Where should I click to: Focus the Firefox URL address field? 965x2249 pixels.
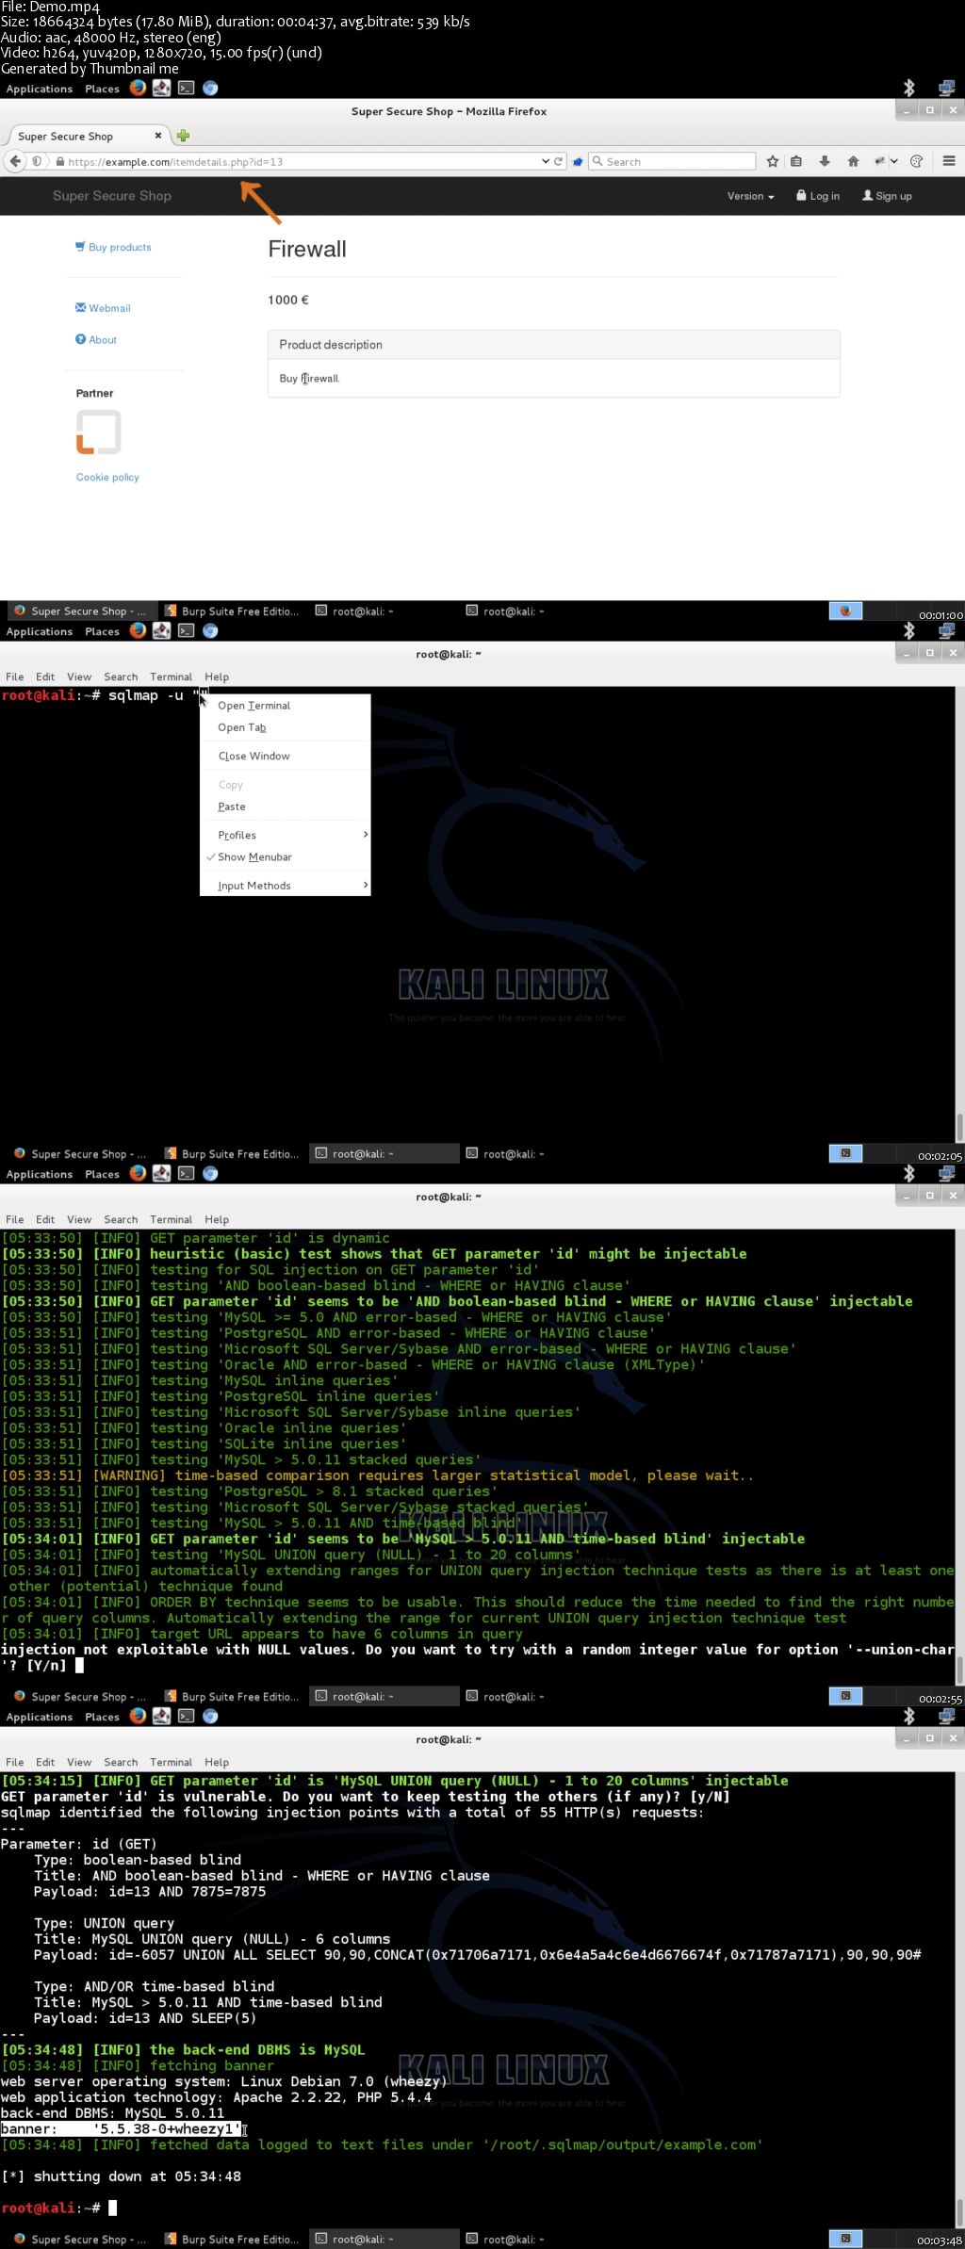302,161
